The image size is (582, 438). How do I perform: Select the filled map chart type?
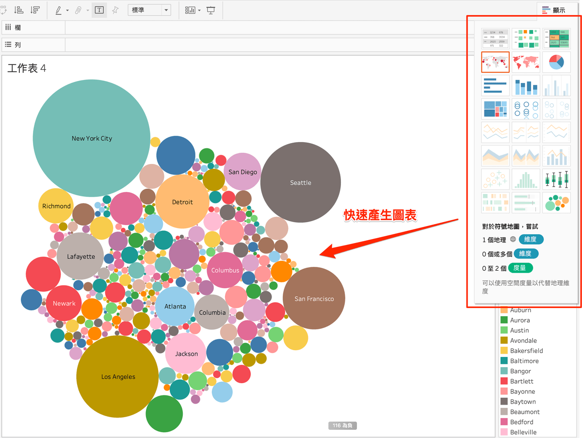[526, 62]
